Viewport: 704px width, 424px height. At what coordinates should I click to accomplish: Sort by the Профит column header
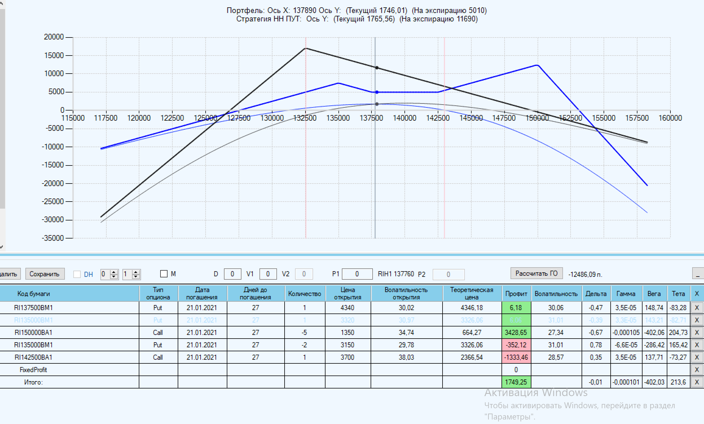point(516,293)
